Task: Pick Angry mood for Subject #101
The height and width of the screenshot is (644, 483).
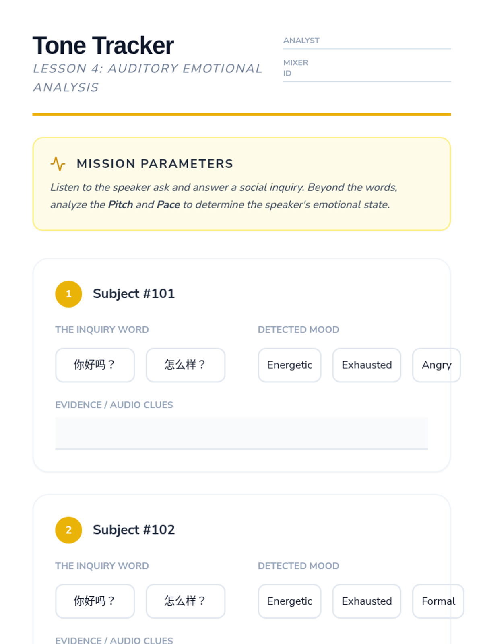Action: point(436,365)
